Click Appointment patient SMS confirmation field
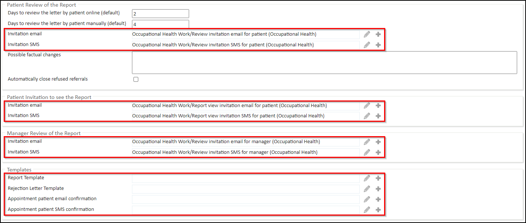 point(245,210)
